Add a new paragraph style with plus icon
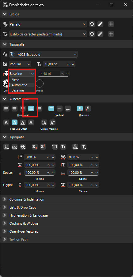 (x=111, y=24)
